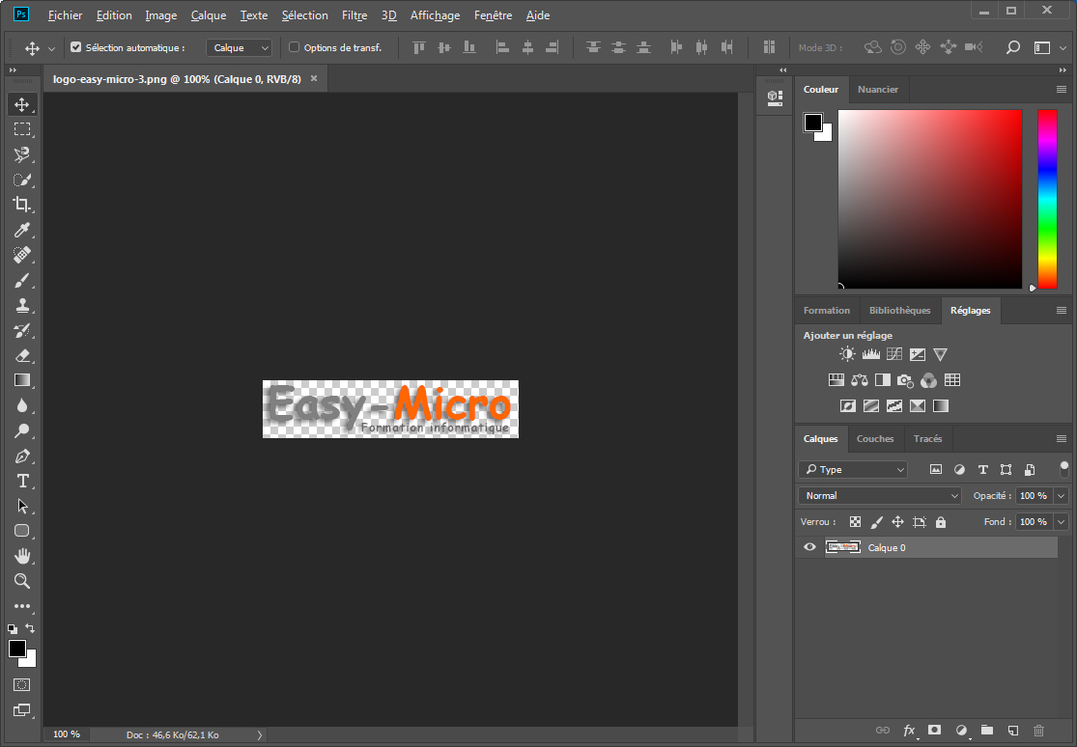
Task: Expand the Fond value dropdown arrow
Action: (x=1062, y=522)
